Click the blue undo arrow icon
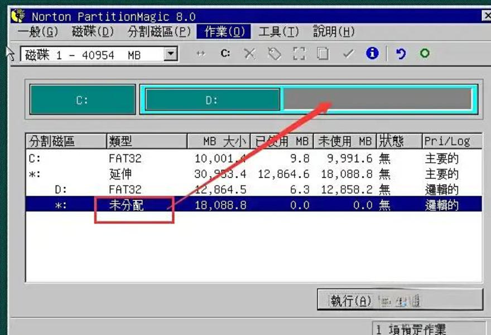The width and height of the screenshot is (491, 335). [x=401, y=54]
